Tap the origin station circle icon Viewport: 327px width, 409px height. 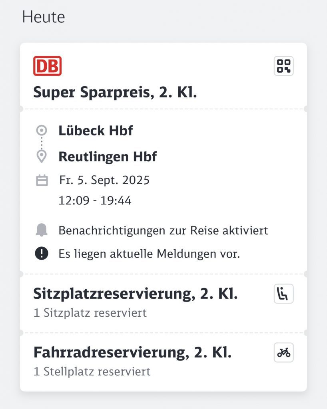(x=42, y=130)
